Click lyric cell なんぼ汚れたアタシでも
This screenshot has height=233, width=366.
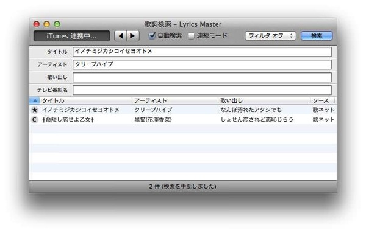(251, 110)
